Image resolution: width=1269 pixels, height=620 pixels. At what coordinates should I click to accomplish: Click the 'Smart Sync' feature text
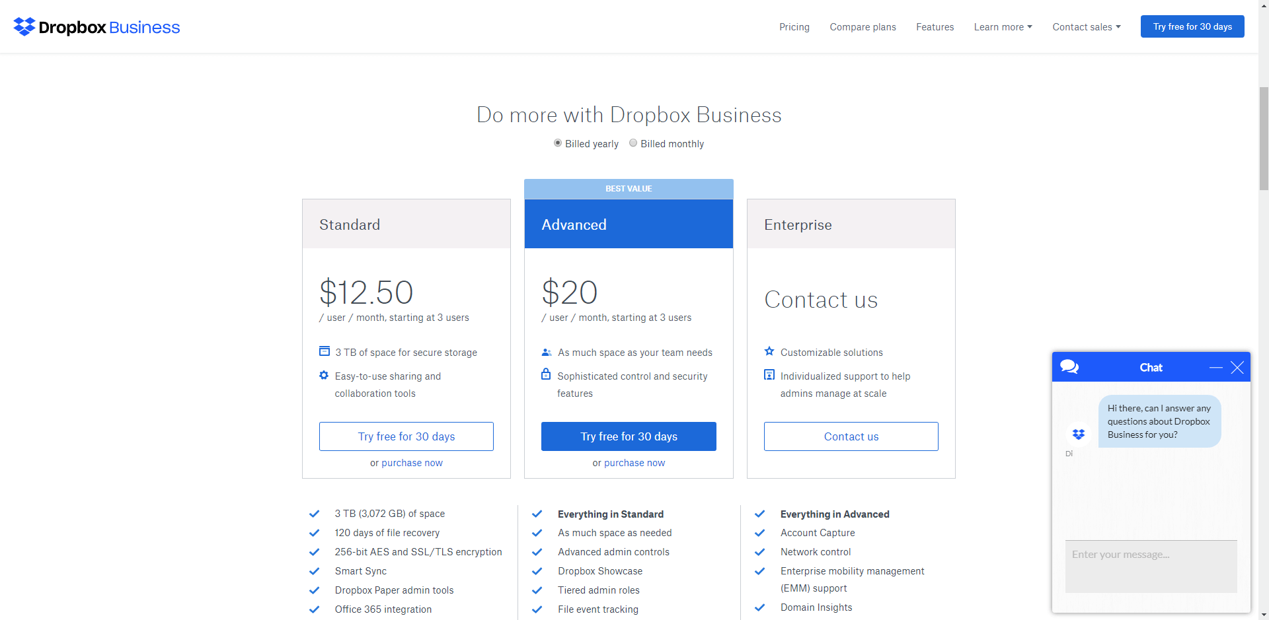360,571
